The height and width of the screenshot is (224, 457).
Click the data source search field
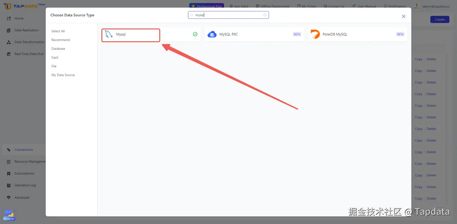point(228,15)
